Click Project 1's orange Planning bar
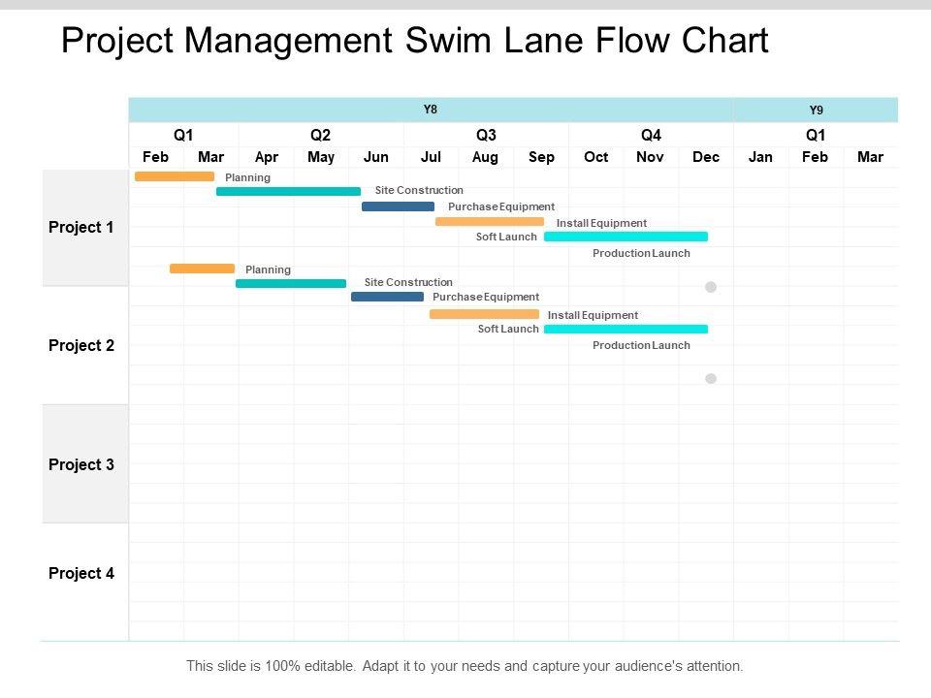The width and height of the screenshot is (931, 698). (x=175, y=176)
